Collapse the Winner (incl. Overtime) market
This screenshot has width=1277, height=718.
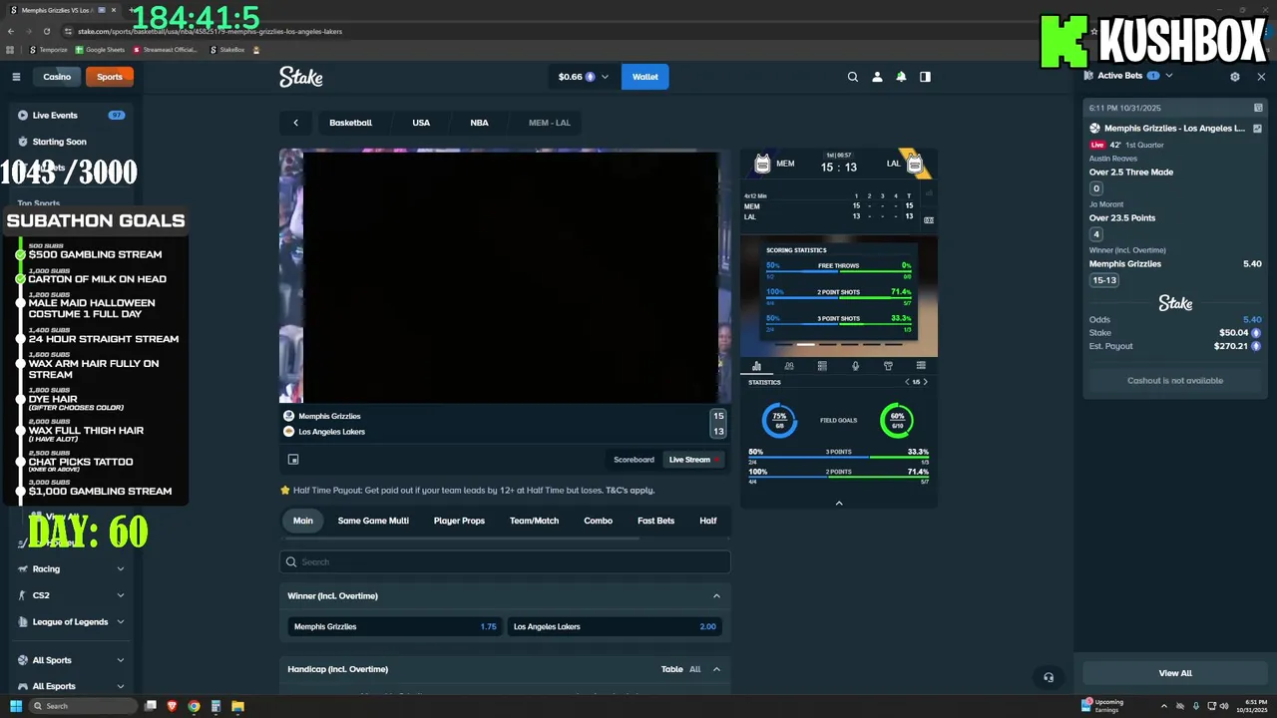point(716,596)
